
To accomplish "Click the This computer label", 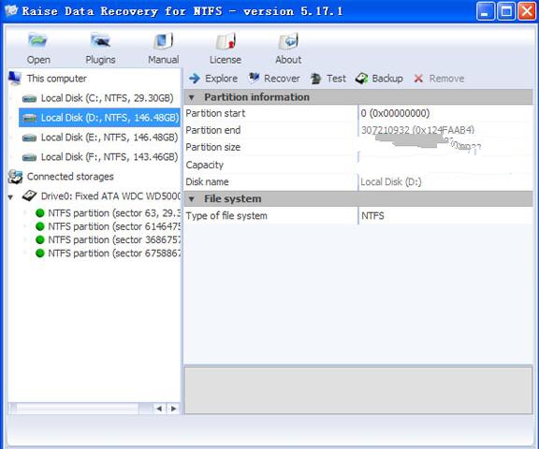I will pyautogui.click(x=57, y=79).
